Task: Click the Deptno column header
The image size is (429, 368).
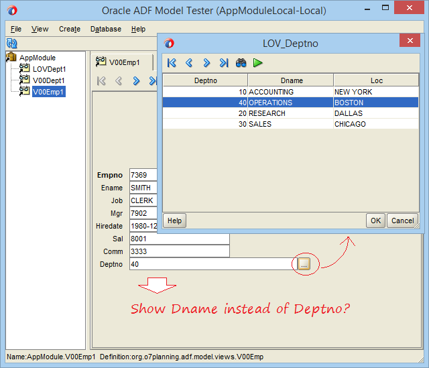Action: [x=206, y=80]
